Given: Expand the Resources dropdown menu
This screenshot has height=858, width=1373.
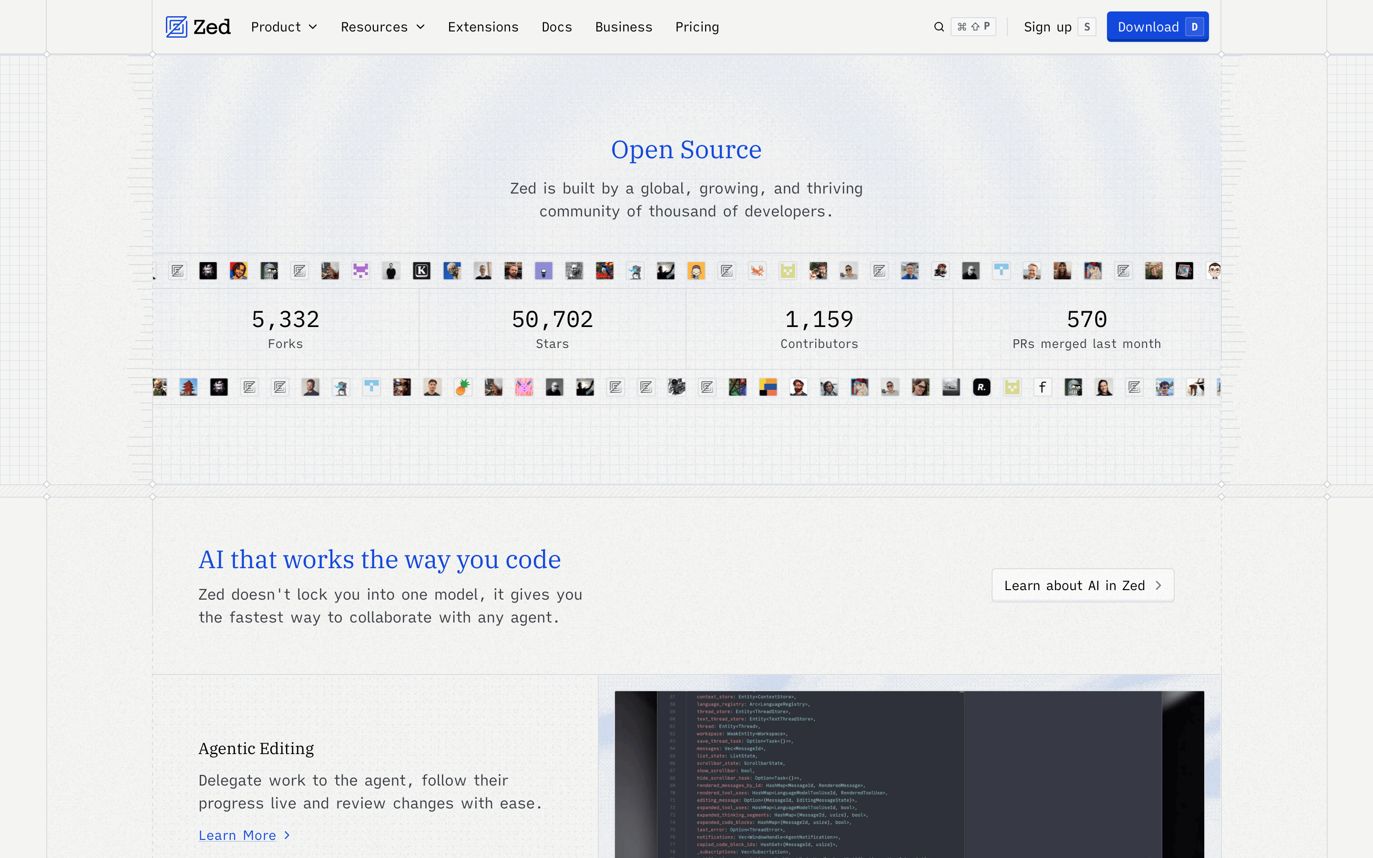Looking at the screenshot, I should [x=382, y=27].
